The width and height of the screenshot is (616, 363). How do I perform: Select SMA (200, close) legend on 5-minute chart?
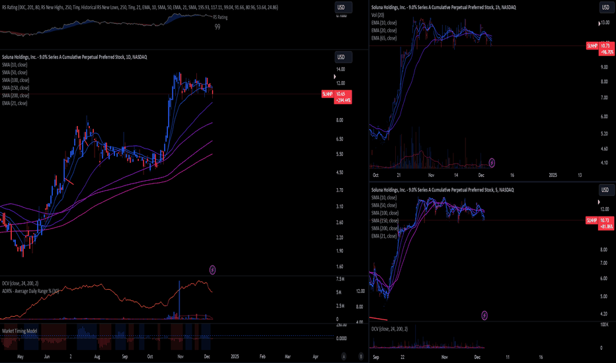[385, 228]
